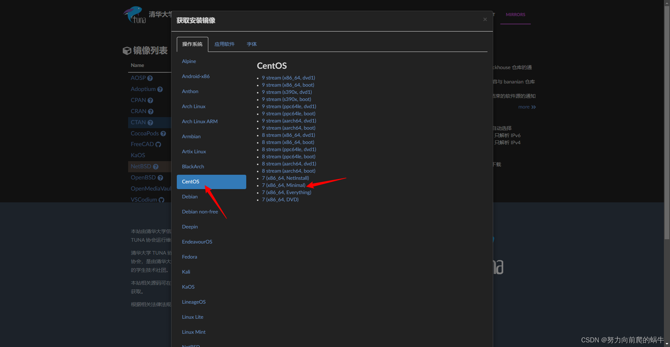Click the help icon beside NetBSD
Screen dimensions: 670x347
156,167
